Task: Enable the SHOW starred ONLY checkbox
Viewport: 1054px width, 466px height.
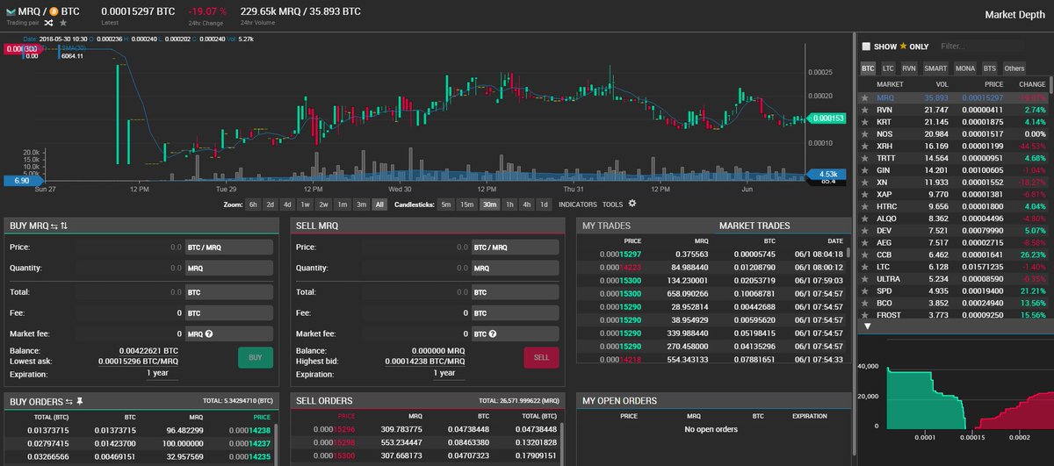Action: pos(866,46)
